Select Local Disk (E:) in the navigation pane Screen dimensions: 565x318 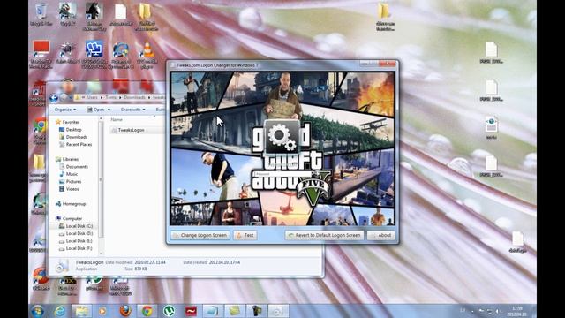click(x=76, y=241)
